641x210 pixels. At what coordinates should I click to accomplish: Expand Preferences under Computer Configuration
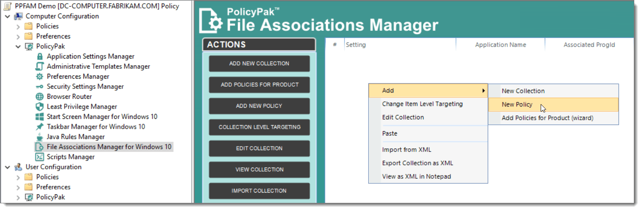click(x=18, y=36)
